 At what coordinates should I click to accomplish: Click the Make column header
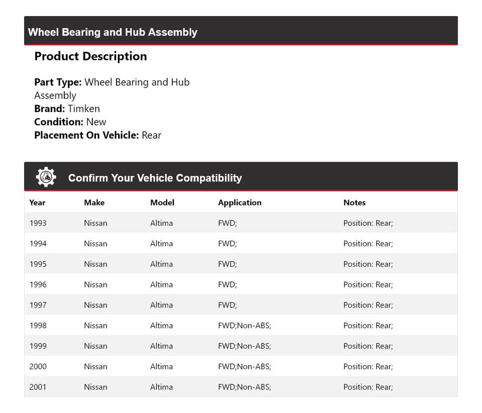94,202
